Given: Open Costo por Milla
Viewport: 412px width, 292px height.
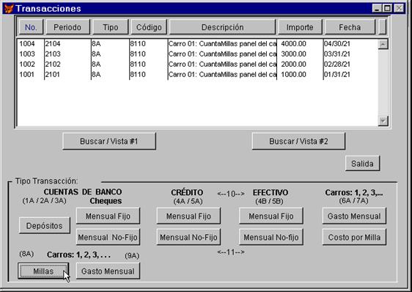Looking at the screenshot, I should tap(354, 237).
